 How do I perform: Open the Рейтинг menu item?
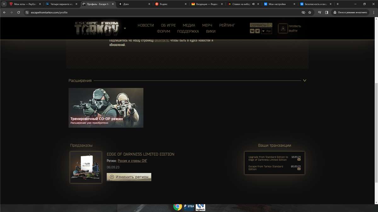point(227,25)
